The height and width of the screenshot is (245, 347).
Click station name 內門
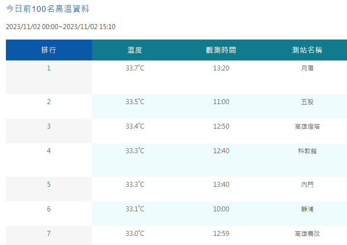[x=307, y=185]
